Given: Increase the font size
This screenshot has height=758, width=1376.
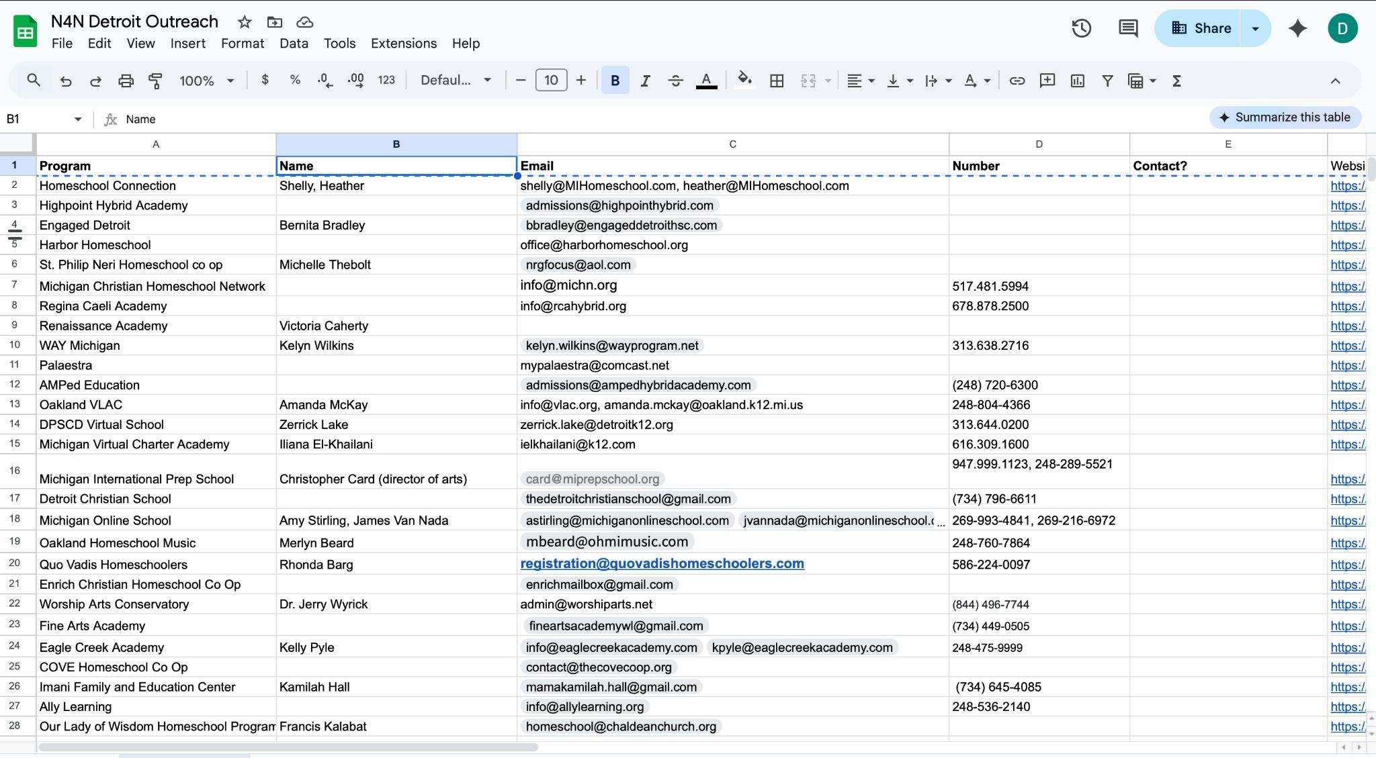Looking at the screenshot, I should (x=581, y=81).
